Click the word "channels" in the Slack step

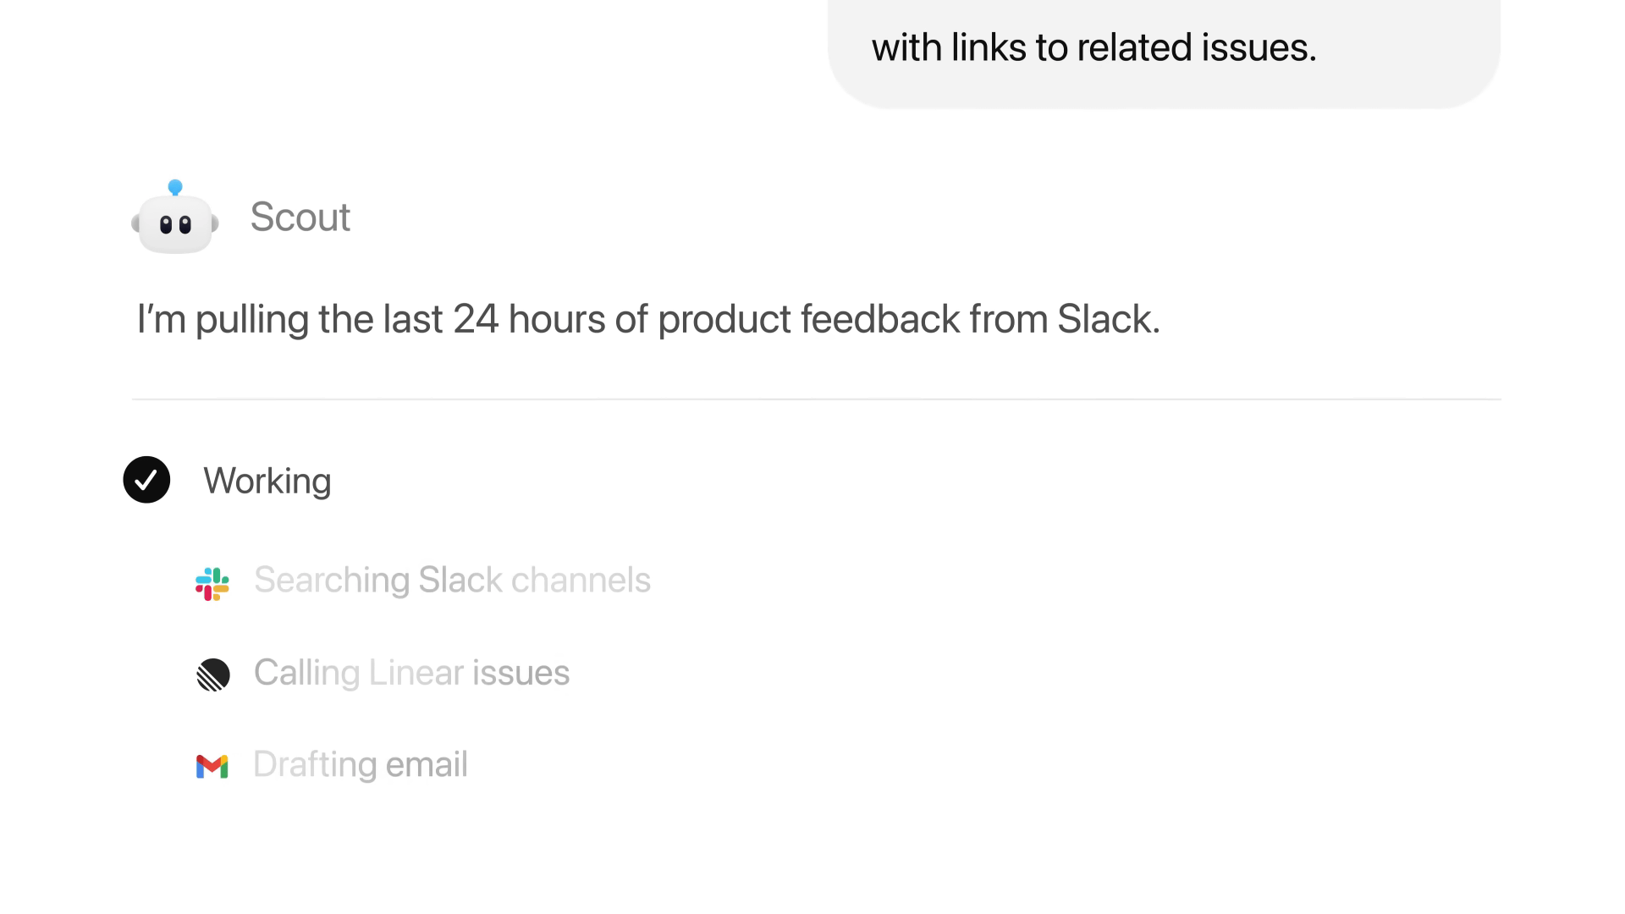pyautogui.click(x=581, y=581)
